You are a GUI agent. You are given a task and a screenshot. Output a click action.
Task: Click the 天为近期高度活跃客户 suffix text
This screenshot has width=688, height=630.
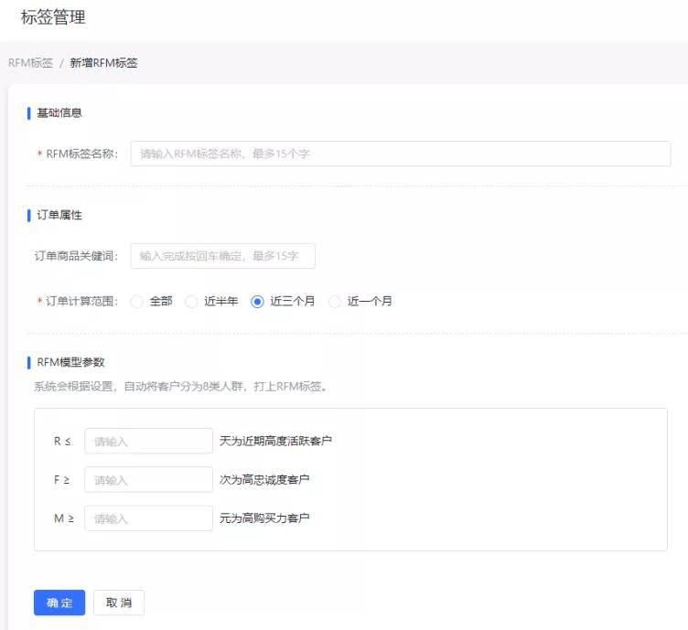point(275,441)
